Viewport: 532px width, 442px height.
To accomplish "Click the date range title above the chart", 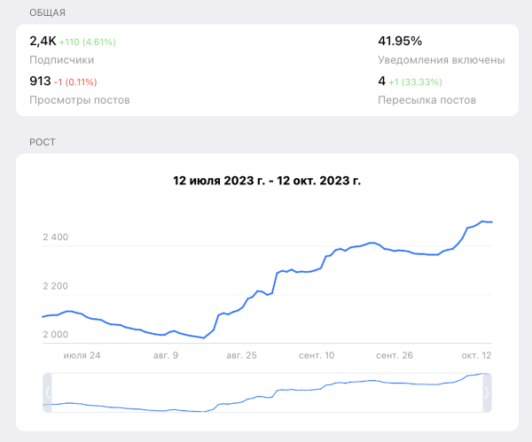I will 267,180.
